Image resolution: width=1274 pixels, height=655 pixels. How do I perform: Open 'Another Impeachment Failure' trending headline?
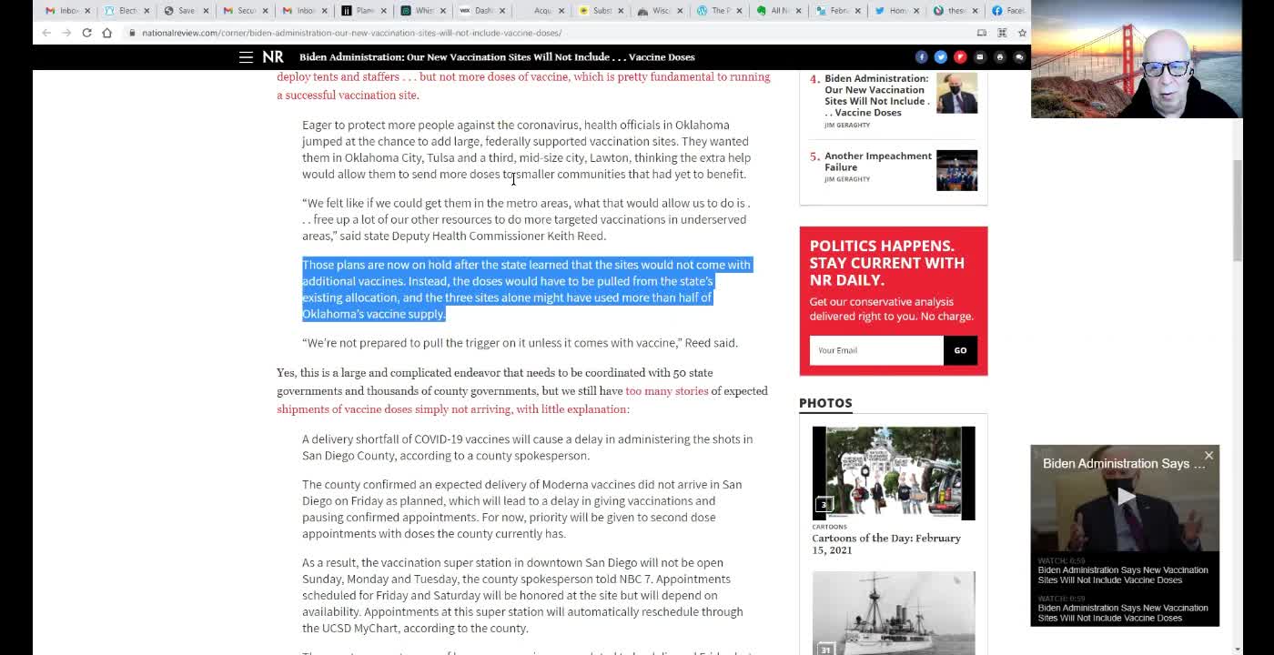878,161
